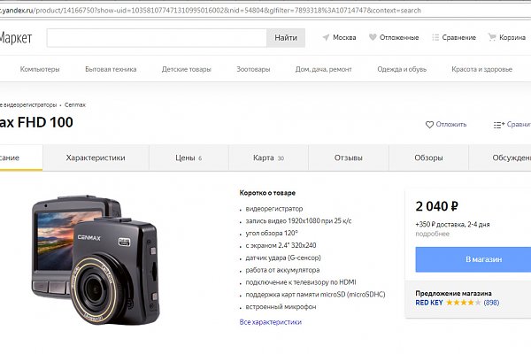
Task: Open the Цены tab
Action: (188, 158)
